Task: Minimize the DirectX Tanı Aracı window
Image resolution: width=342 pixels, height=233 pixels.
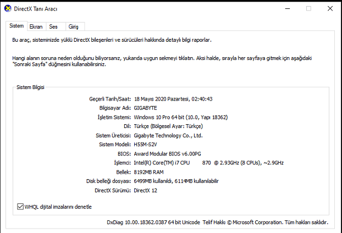Action: point(288,9)
